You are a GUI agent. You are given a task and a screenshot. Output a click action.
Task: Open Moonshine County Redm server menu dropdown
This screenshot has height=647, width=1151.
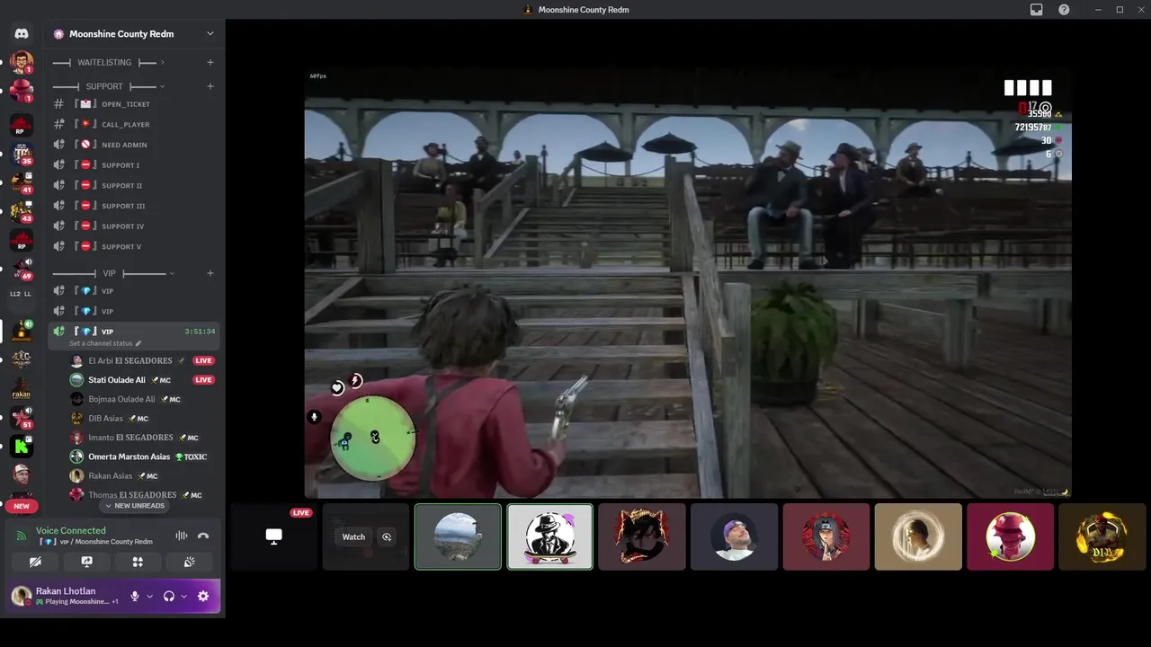(x=210, y=33)
